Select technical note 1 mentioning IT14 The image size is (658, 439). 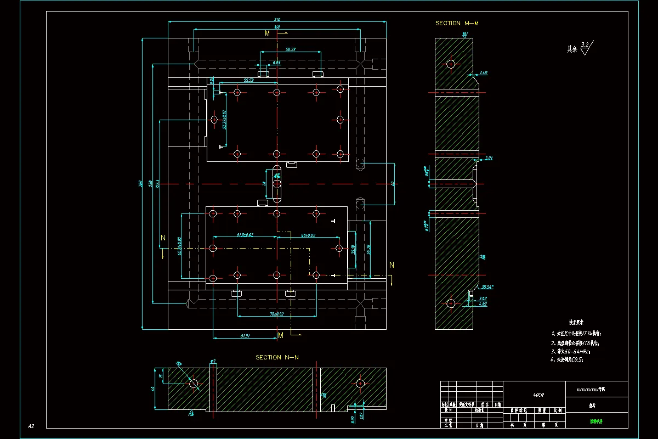pyautogui.click(x=576, y=334)
